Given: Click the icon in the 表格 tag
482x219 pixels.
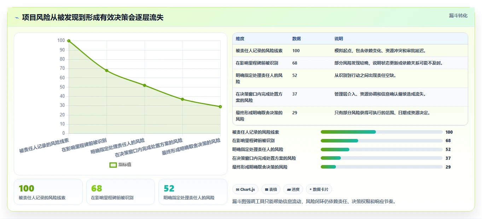Looking at the screenshot, I should (267, 189).
